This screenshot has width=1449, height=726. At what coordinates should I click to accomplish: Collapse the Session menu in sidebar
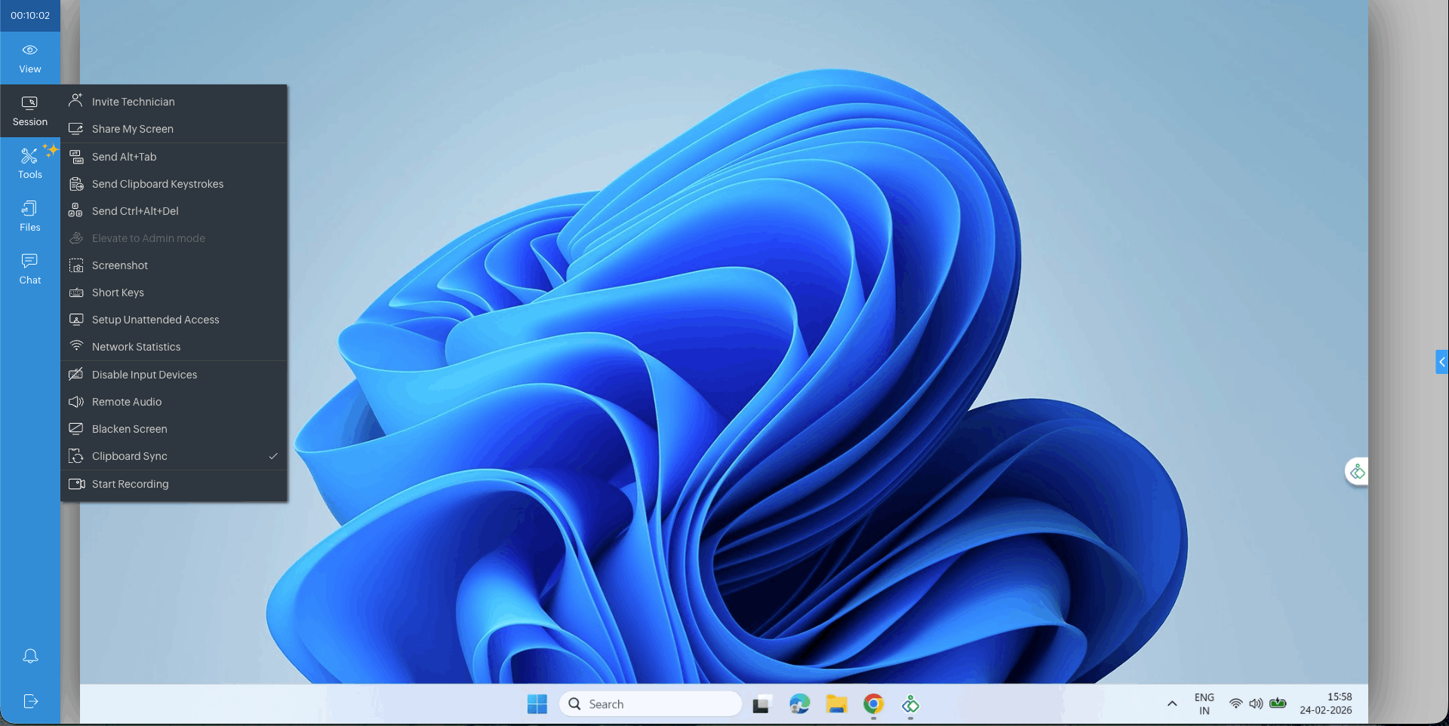point(30,111)
